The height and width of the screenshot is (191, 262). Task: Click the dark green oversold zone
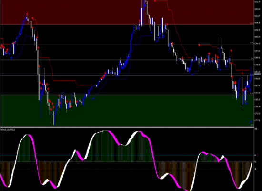pyautogui.click(x=127, y=111)
